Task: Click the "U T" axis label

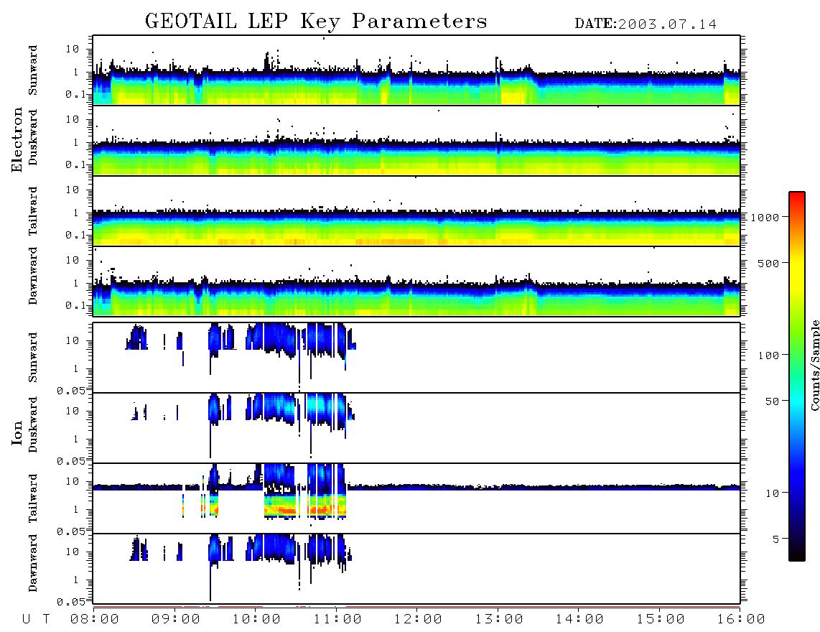Action: pos(37,619)
